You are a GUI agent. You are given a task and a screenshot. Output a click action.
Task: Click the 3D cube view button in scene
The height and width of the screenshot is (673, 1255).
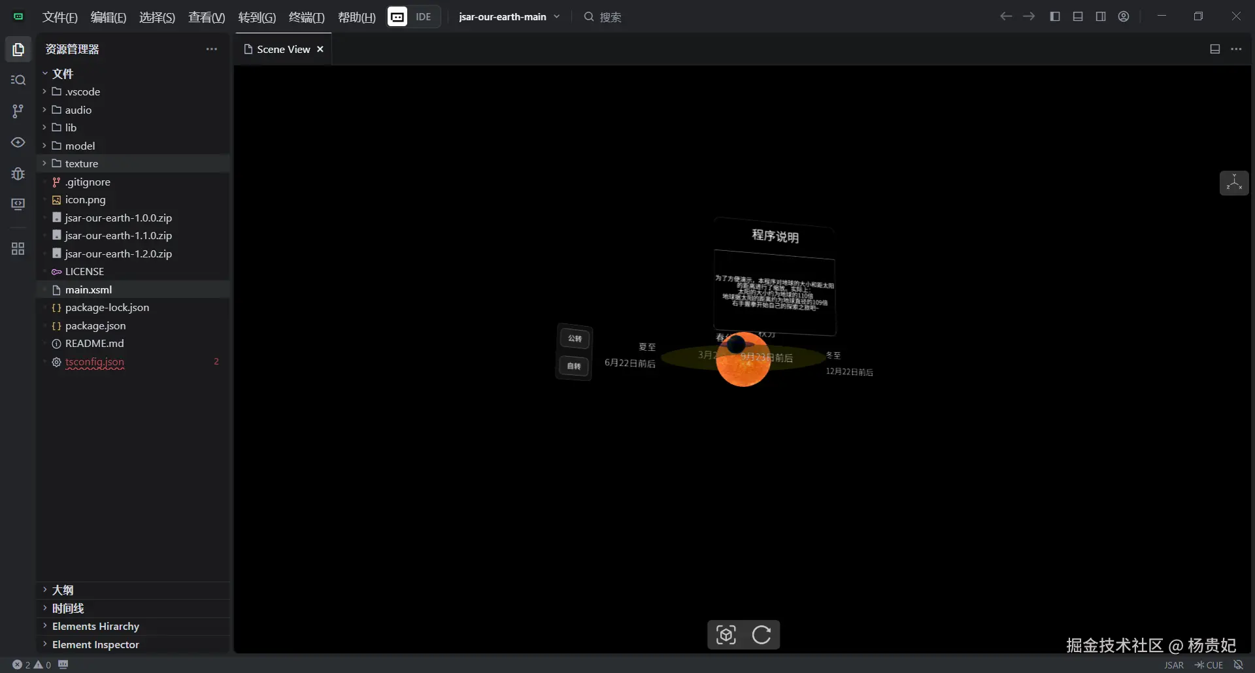(x=726, y=634)
